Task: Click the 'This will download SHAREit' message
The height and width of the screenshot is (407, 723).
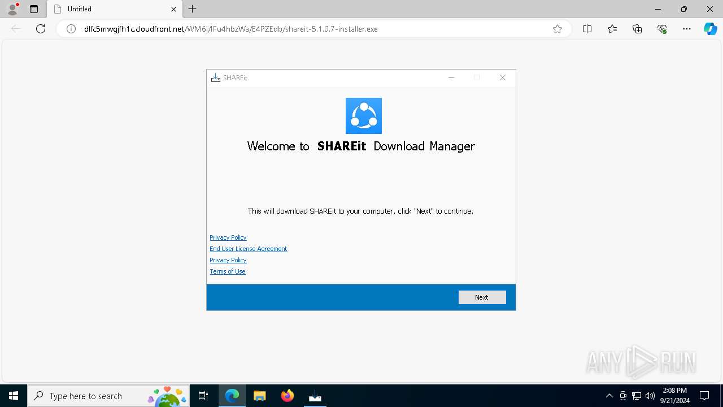Action: tap(360, 211)
